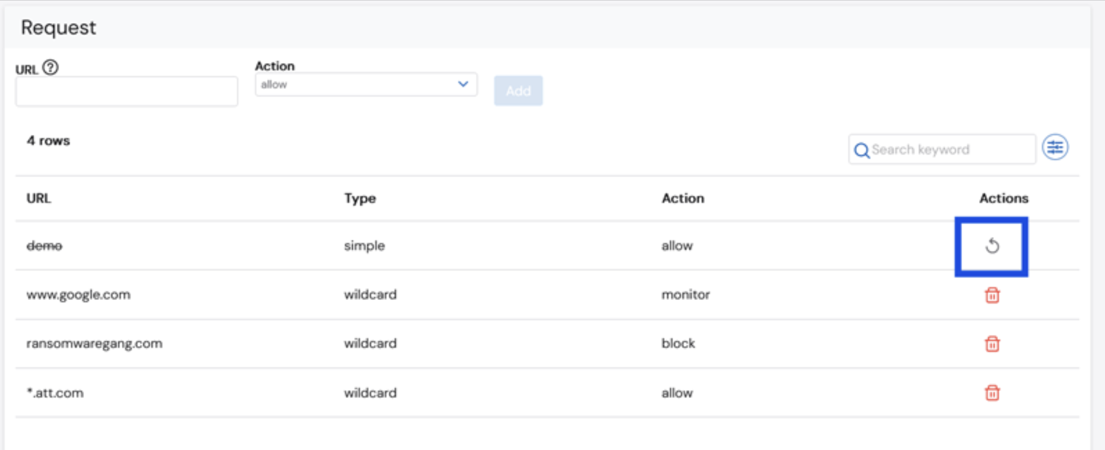The height and width of the screenshot is (450, 1105).
Task: Open table filter settings icon
Action: pos(1055,147)
